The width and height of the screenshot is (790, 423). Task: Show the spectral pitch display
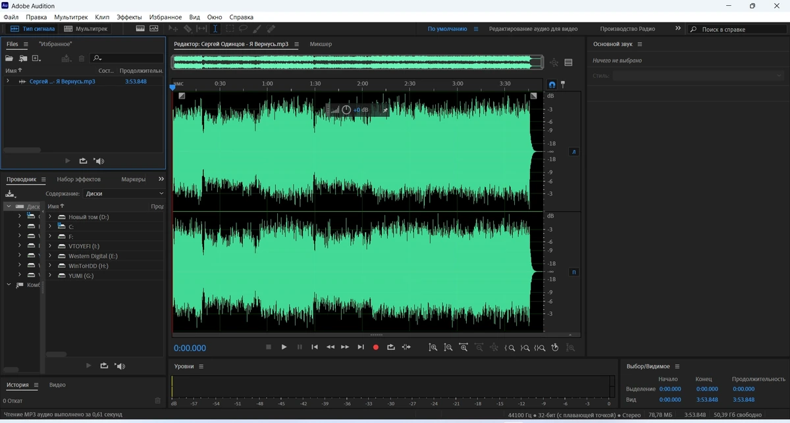(x=154, y=29)
